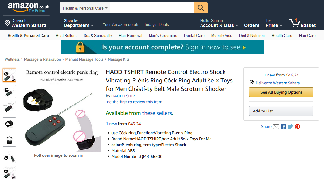
Task: Open the Best Sellers tab
Action: pyautogui.click(x=66, y=35)
